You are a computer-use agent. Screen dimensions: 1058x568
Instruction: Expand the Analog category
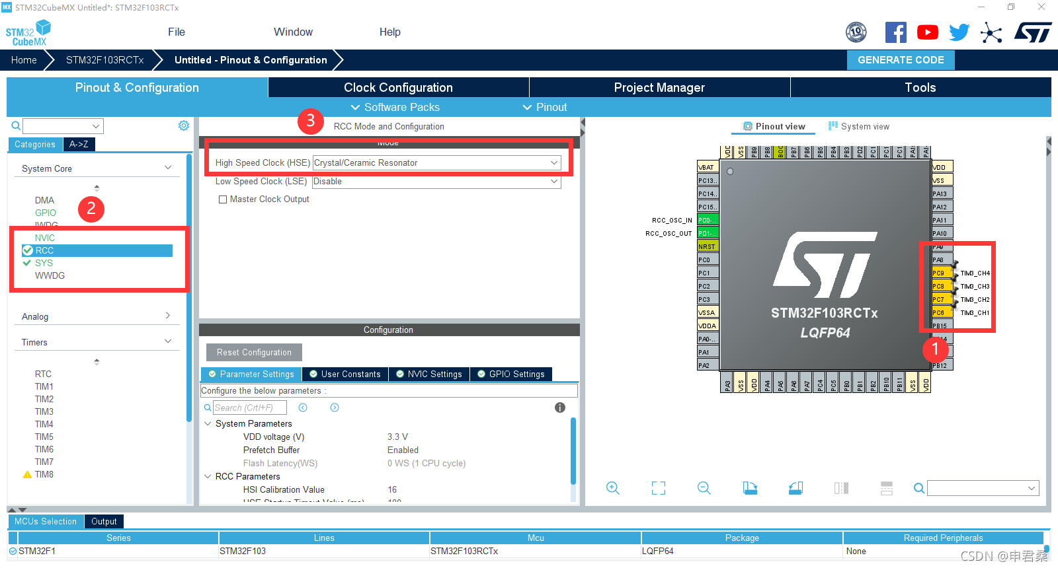[168, 316]
